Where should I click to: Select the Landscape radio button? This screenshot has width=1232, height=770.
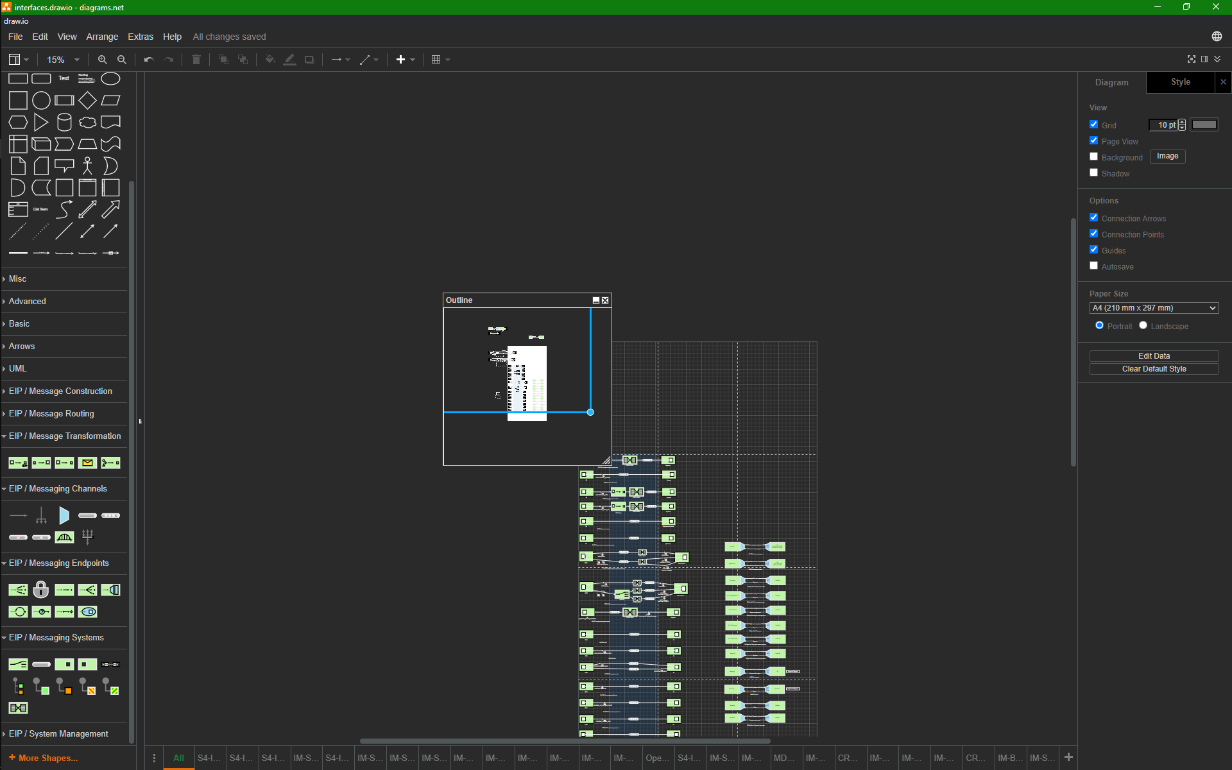(1143, 325)
